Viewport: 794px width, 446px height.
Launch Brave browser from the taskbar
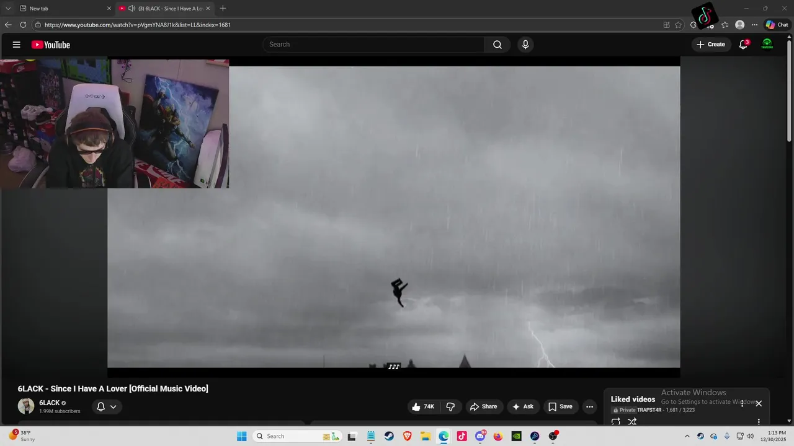407,436
